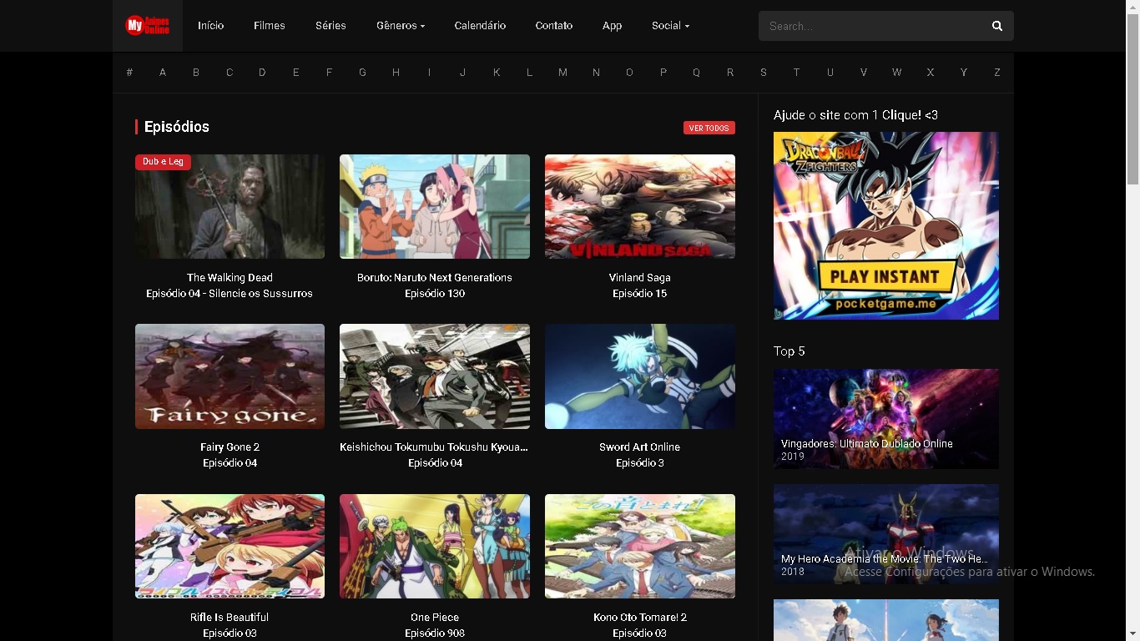Filter titles by letter S
Viewport: 1140px width, 641px height.
click(763, 73)
